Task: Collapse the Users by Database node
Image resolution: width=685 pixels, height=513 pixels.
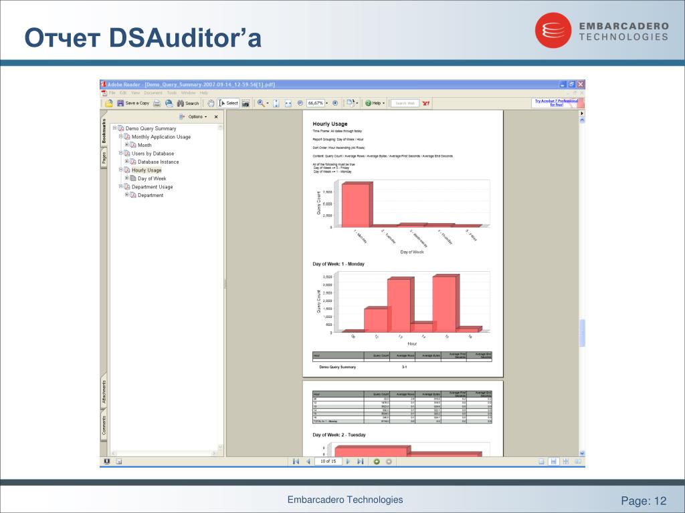Action: (121, 153)
